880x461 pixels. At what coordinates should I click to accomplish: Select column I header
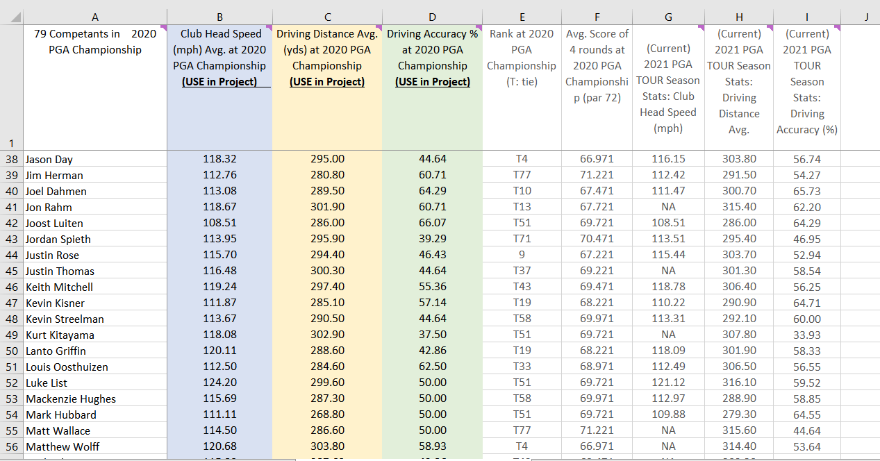tap(807, 17)
